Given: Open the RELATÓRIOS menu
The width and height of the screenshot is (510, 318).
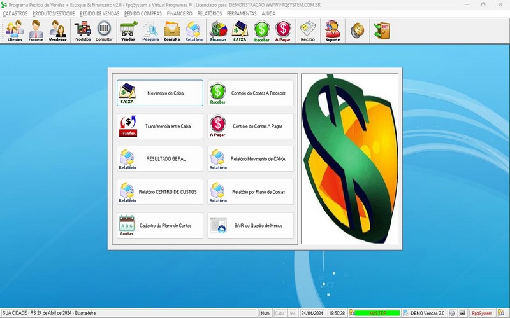Looking at the screenshot, I should tap(210, 13).
